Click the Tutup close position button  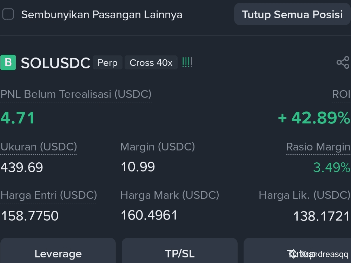pos(297,251)
